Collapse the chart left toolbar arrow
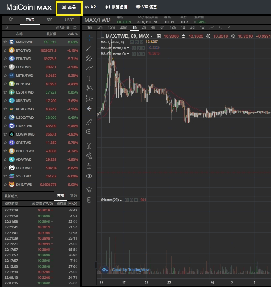 pyautogui.click(x=96, y=265)
